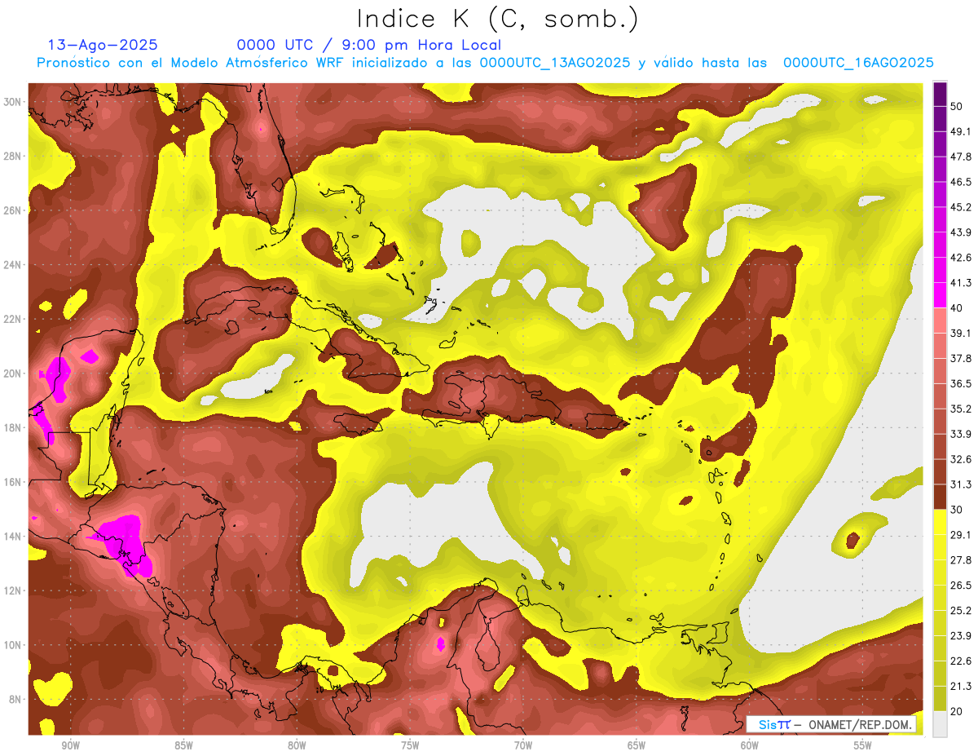Click the latitude label "24N"
This screenshot has width=978, height=756.
pyautogui.click(x=12, y=265)
